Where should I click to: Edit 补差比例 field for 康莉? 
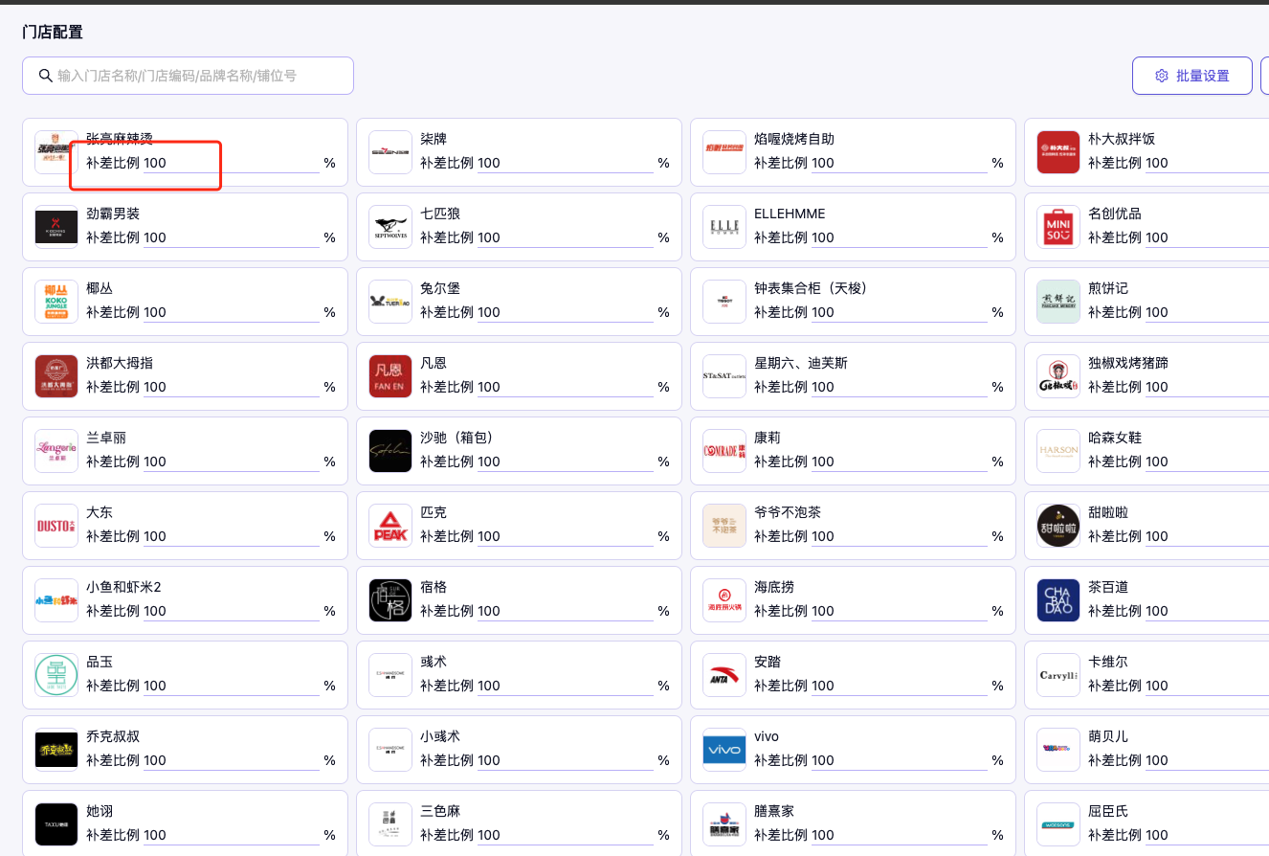tap(899, 462)
